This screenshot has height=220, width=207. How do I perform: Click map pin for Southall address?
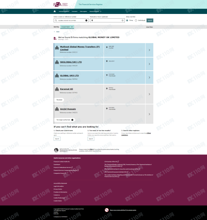(x=107, y=47)
